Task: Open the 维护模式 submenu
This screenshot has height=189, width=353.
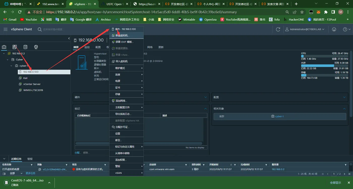Action: pyautogui.click(x=126, y=68)
